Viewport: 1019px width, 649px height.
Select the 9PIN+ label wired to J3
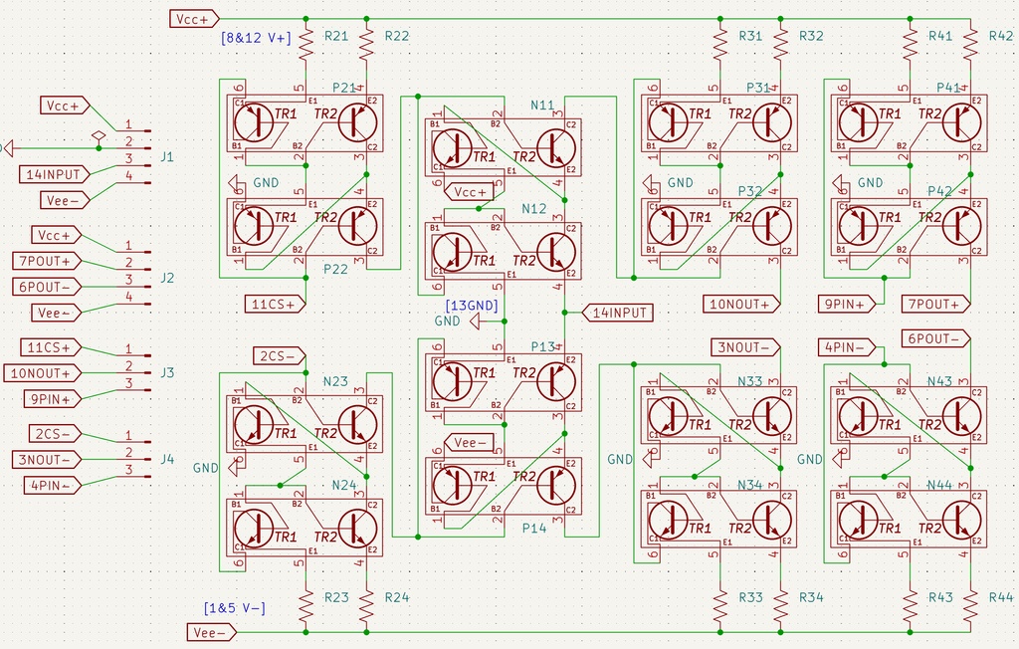click(x=52, y=399)
